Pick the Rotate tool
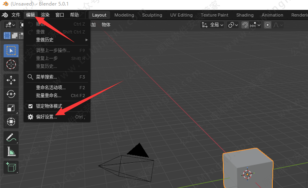 click(x=11, y=94)
